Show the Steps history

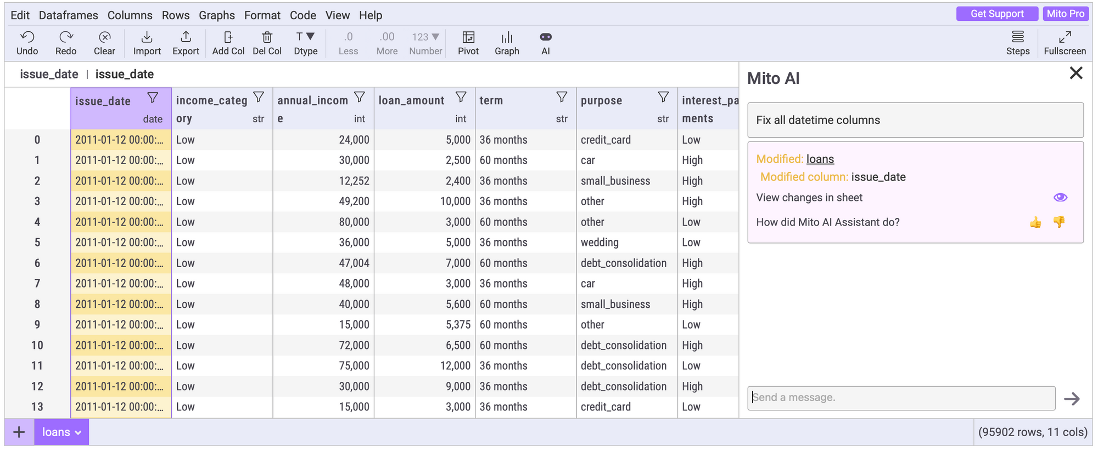tap(1018, 43)
